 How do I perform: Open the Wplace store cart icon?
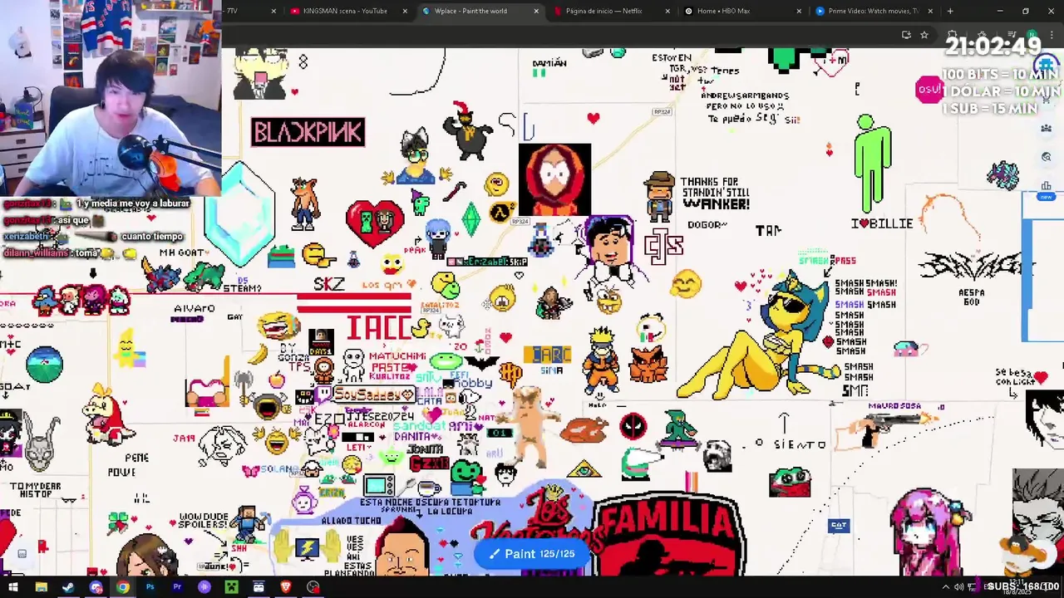coord(1047,100)
